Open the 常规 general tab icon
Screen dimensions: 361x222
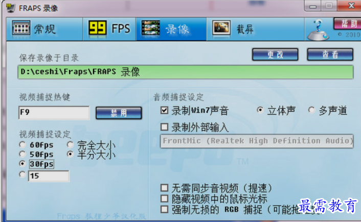21,29
